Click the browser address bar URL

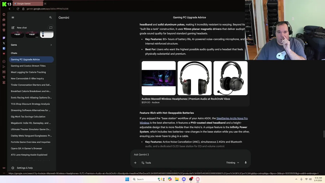pos(47,9)
